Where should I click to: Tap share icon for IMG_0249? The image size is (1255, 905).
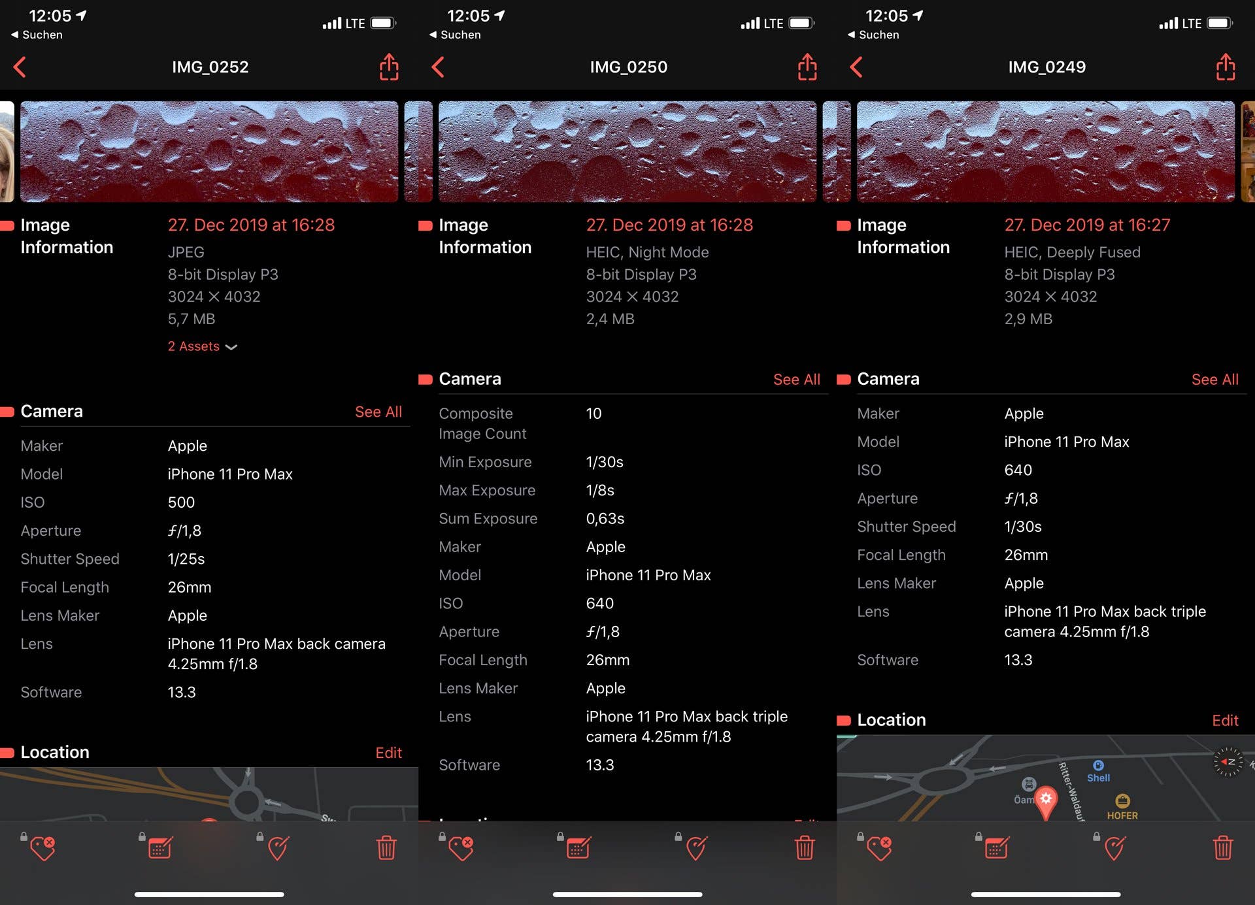pos(1226,67)
